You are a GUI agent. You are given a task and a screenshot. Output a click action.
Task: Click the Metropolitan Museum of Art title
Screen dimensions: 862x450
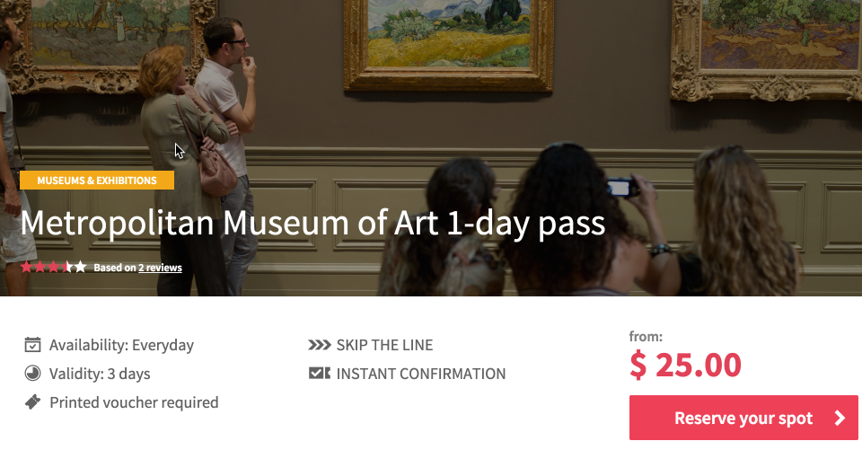(312, 223)
